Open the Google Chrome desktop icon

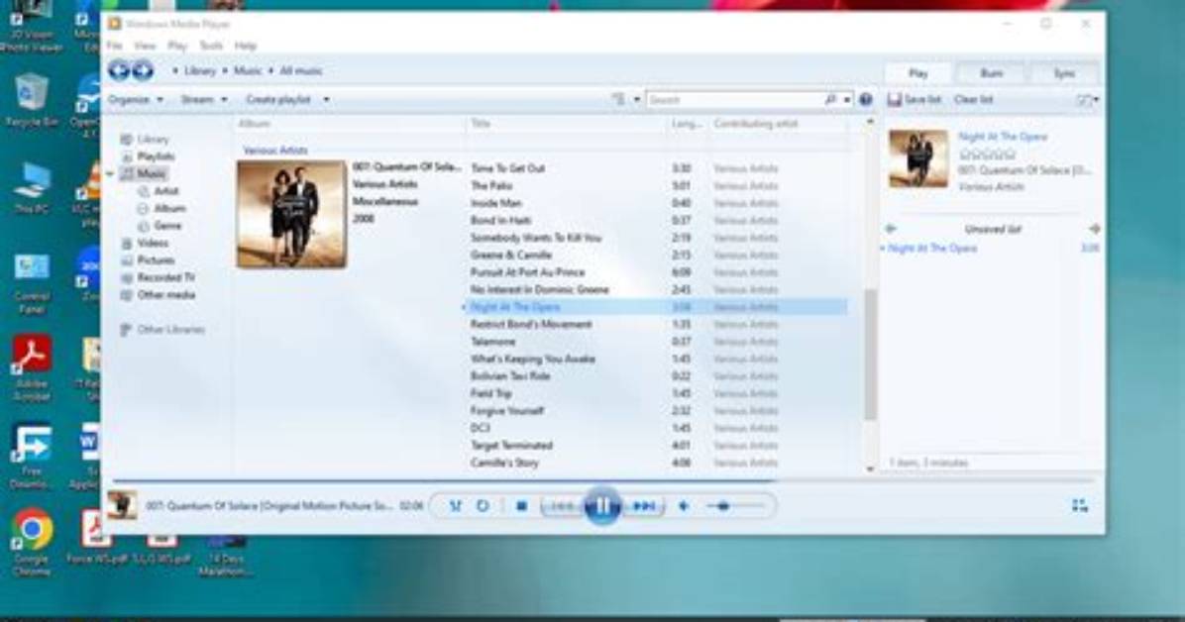click(32, 542)
